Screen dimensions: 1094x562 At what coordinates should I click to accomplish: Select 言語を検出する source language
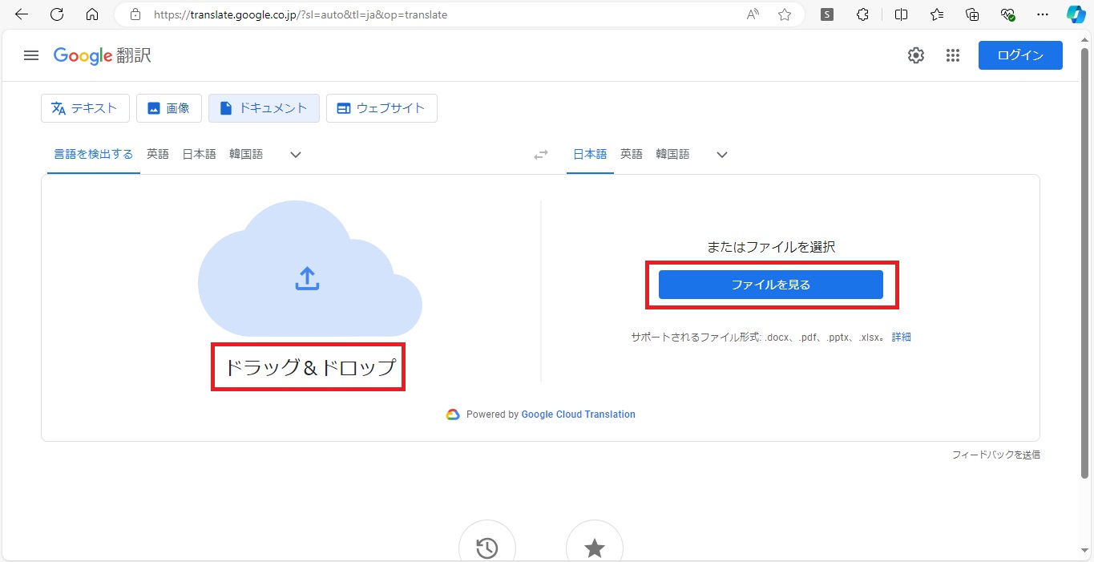click(94, 154)
